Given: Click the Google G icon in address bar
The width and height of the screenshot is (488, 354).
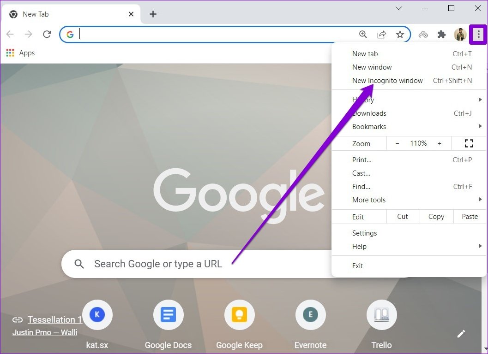Looking at the screenshot, I should point(70,34).
